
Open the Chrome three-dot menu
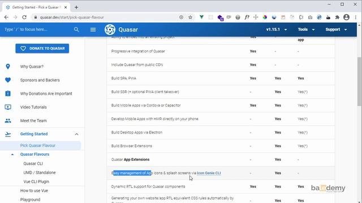[356, 17]
